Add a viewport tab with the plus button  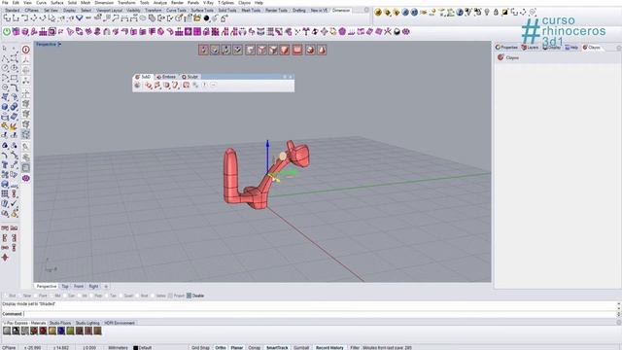106,286
